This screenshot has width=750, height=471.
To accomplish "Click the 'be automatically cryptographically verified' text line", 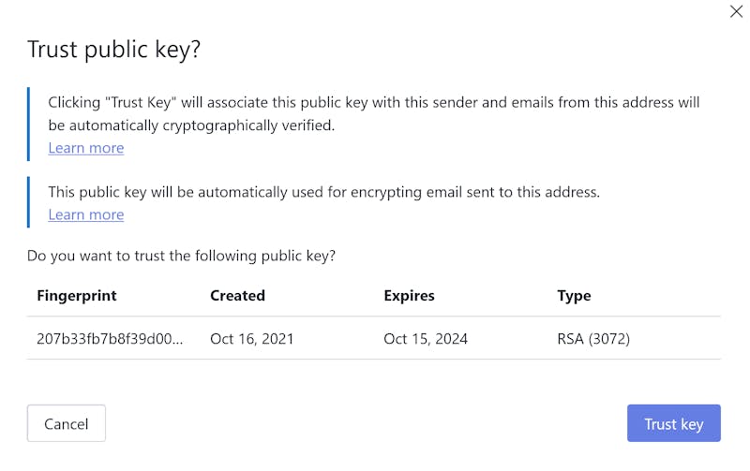I will (x=191, y=125).
